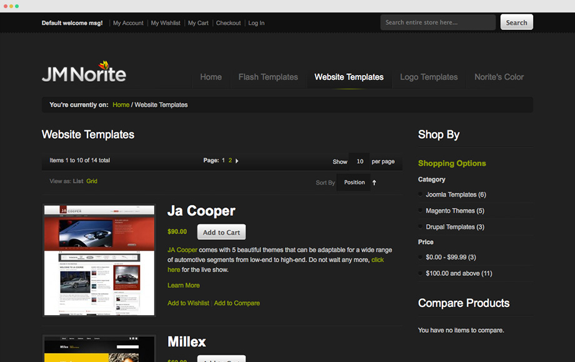
Task: Open the Ja Cooper product thumbnail
Action: [99, 260]
